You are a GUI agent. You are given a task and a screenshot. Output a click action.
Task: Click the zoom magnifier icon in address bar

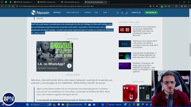[x=154, y=6]
